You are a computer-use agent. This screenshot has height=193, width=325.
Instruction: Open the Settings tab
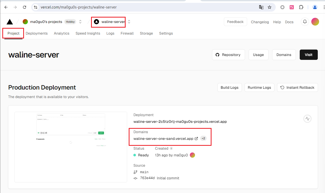(166, 33)
